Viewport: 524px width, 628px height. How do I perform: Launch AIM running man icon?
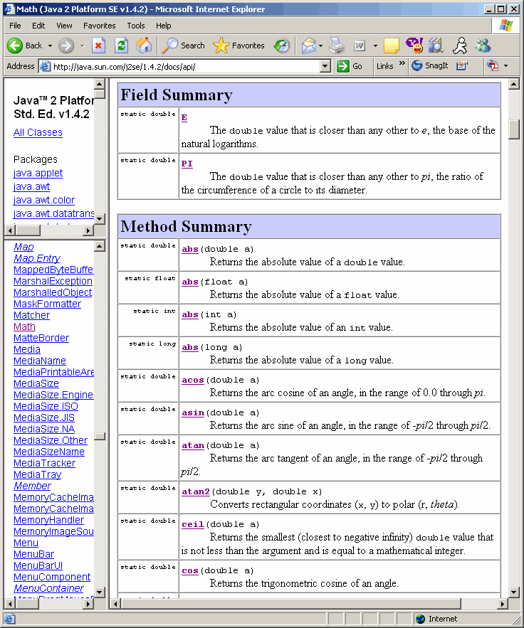[460, 46]
